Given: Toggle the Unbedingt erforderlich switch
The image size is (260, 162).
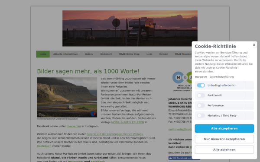Looking at the screenshot, I should coord(201,85).
